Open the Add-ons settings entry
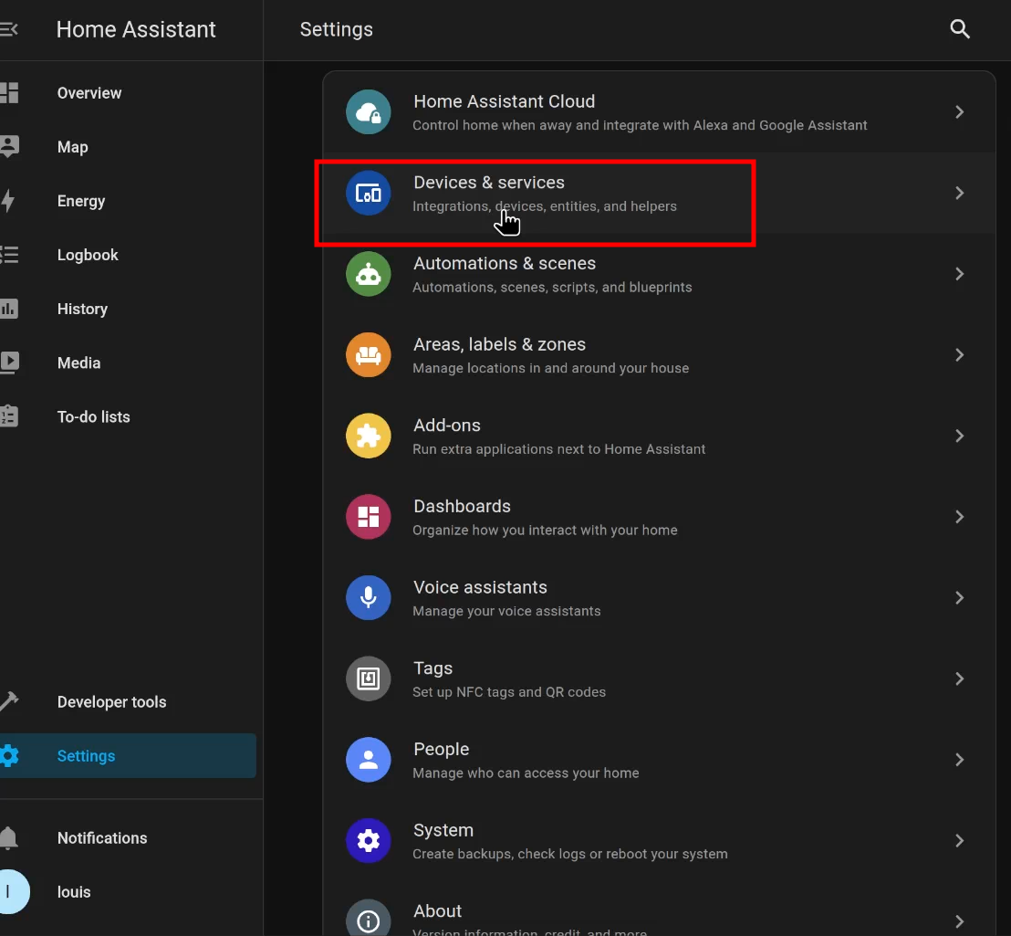The height and width of the screenshot is (936, 1011). (659, 436)
